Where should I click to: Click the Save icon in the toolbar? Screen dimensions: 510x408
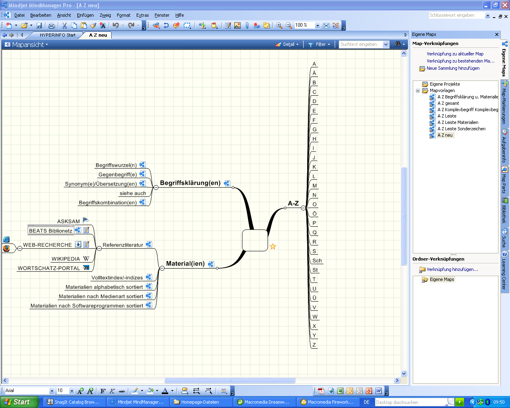(x=39, y=25)
